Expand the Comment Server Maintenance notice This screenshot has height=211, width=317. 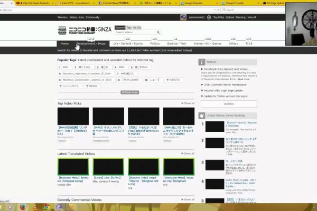225,84
